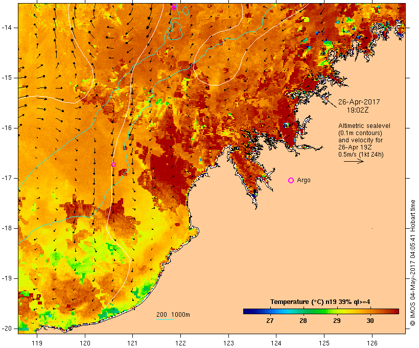Click the 29 label on temperature scale
Viewport: 419px width, 348px height.
337,321
